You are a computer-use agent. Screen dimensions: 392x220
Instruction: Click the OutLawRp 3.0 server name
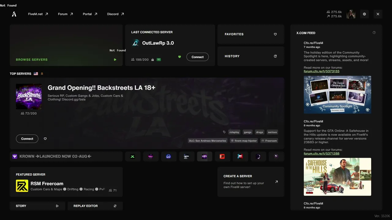click(158, 43)
